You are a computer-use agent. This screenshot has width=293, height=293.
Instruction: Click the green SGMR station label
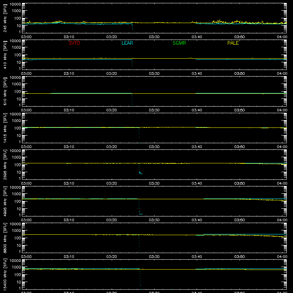click(x=179, y=43)
